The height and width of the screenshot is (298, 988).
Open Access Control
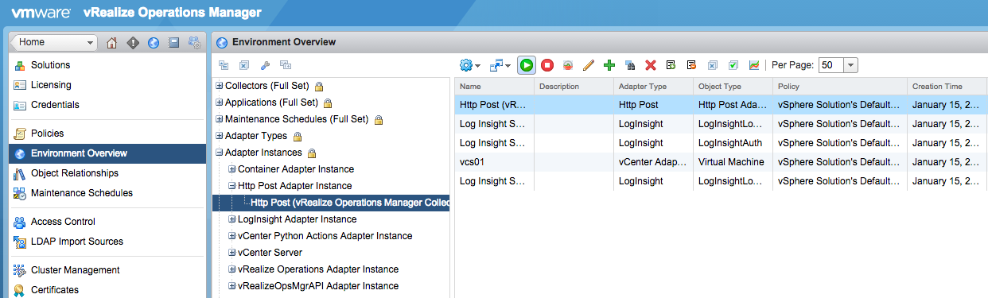[x=63, y=222]
